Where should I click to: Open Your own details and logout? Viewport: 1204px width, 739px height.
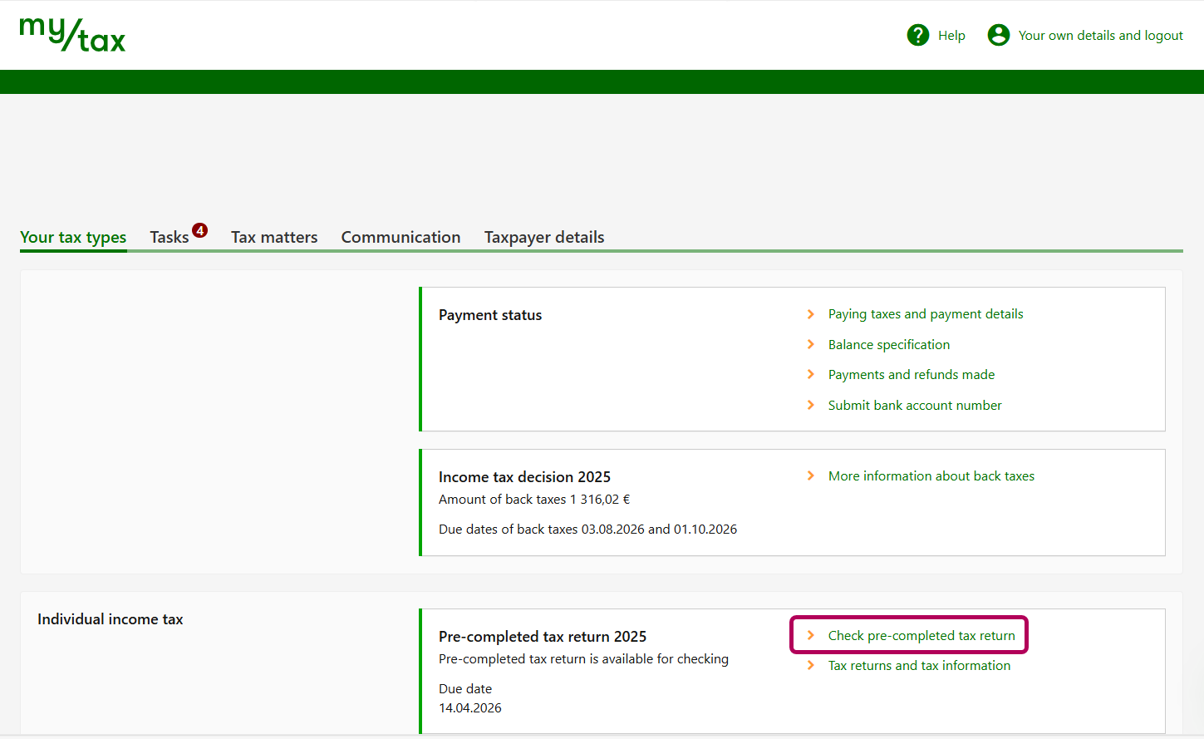[1100, 36]
